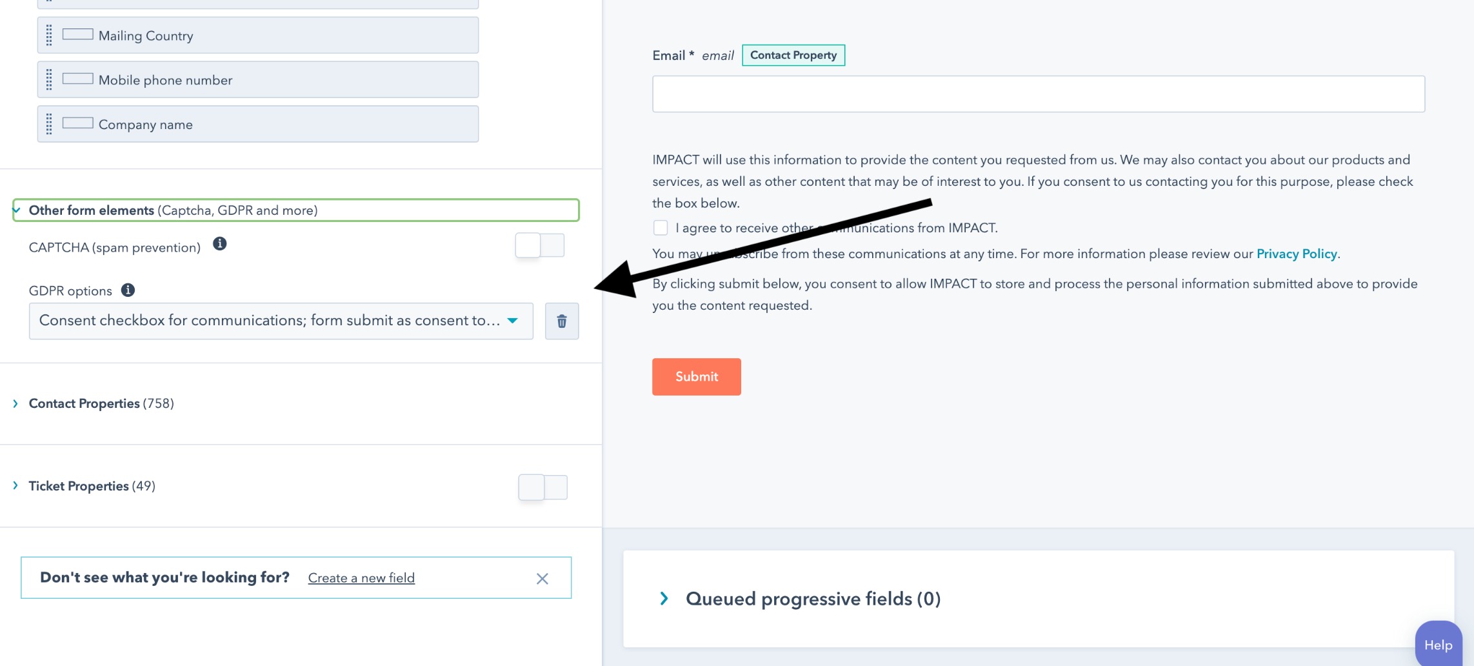Delete GDPR option with trash icon
Screen dimensions: 1474x666
pyautogui.click(x=561, y=321)
